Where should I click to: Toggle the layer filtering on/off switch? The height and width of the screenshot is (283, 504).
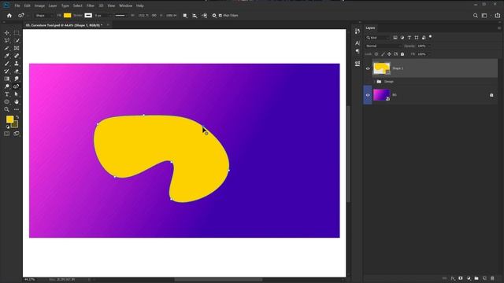click(431, 37)
